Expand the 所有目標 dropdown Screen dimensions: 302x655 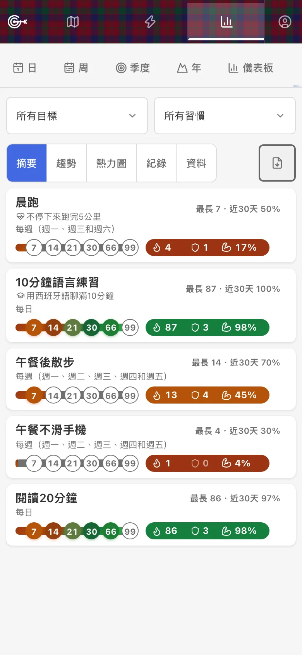click(x=77, y=116)
